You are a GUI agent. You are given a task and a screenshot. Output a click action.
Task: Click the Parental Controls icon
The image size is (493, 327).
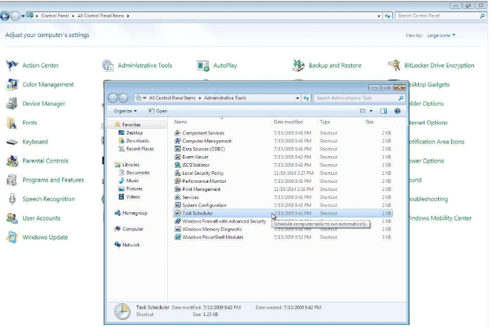coord(12,161)
